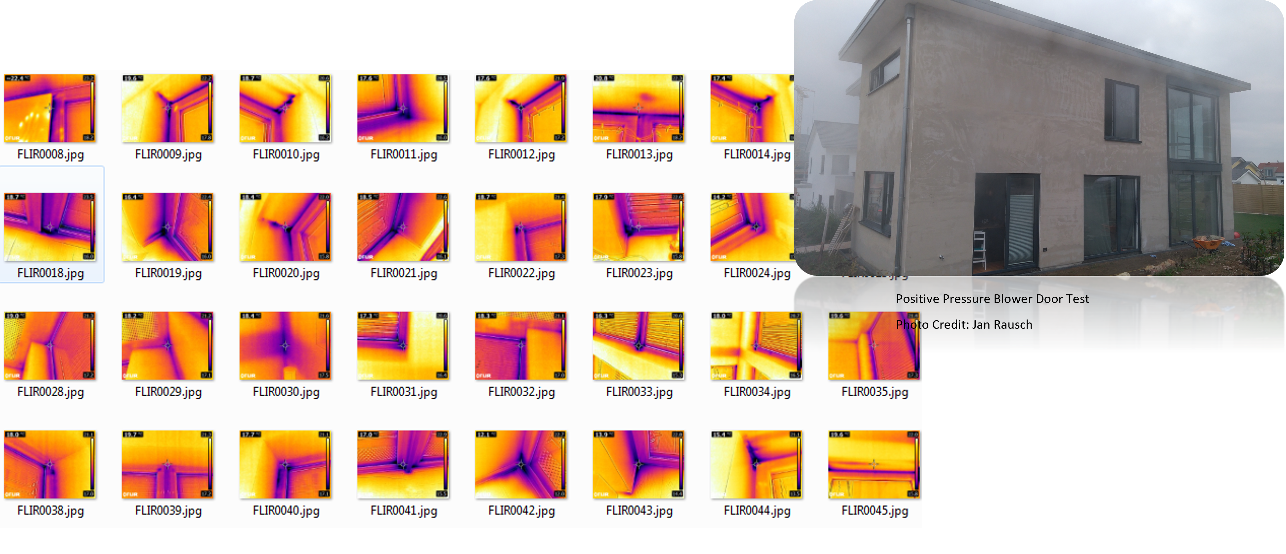Click the FLIR0045.jpg thermal image
This screenshot has width=1286, height=554.
875,465
